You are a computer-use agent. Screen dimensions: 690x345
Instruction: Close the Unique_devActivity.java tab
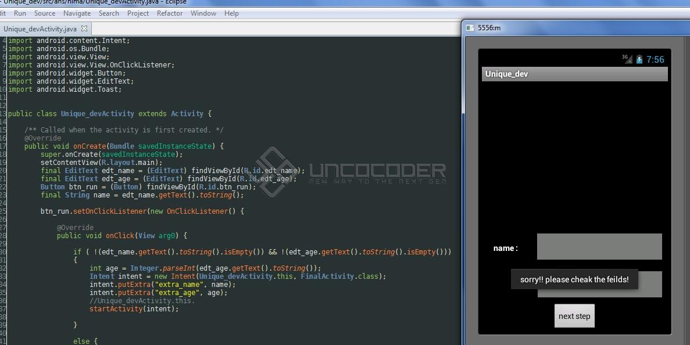click(84, 28)
